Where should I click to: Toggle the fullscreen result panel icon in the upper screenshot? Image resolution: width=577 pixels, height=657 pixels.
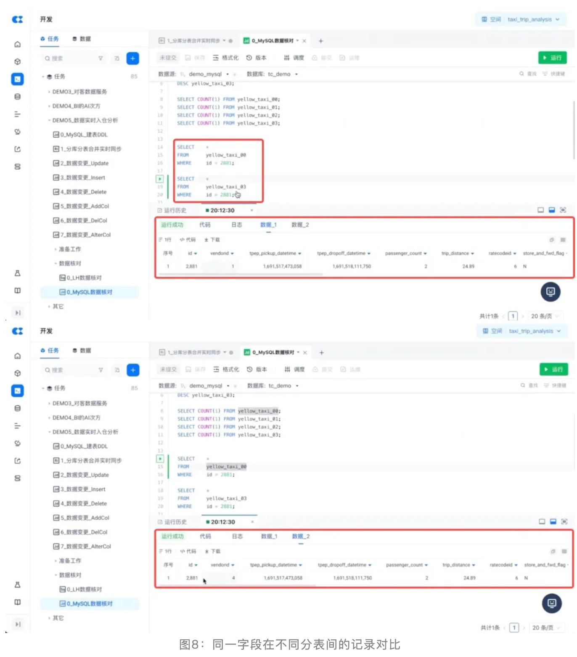click(x=563, y=210)
